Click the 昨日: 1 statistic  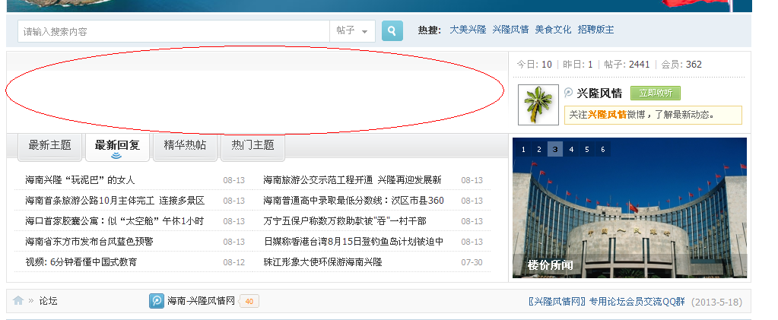pyautogui.click(x=578, y=65)
